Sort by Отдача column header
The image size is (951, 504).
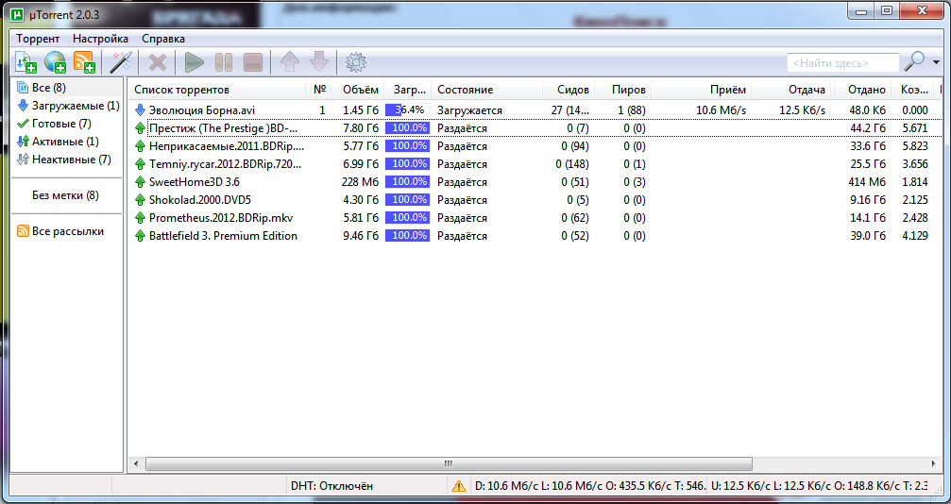pos(791,90)
